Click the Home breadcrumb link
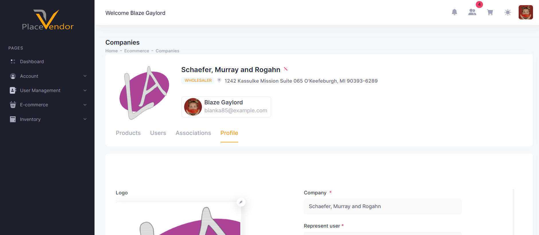 pos(111,51)
